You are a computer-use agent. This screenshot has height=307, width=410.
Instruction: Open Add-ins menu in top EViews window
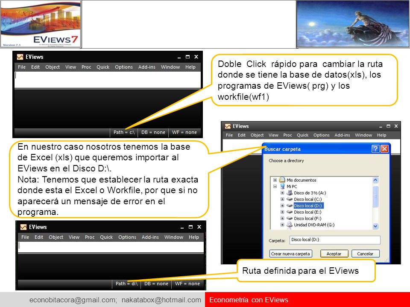click(147, 67)
